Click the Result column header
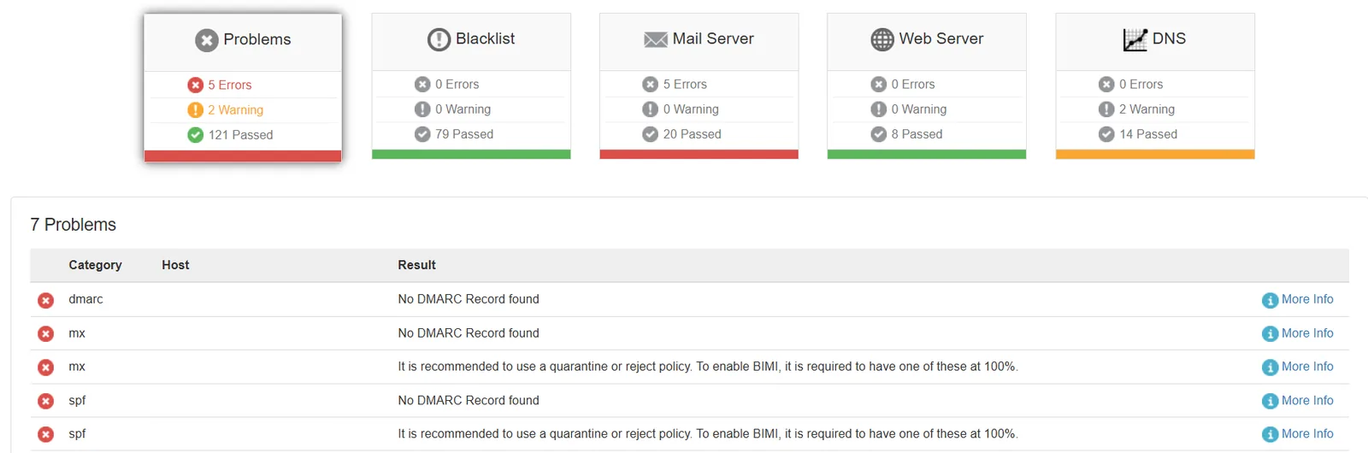The image size is (1368, 453). (416, 265)
